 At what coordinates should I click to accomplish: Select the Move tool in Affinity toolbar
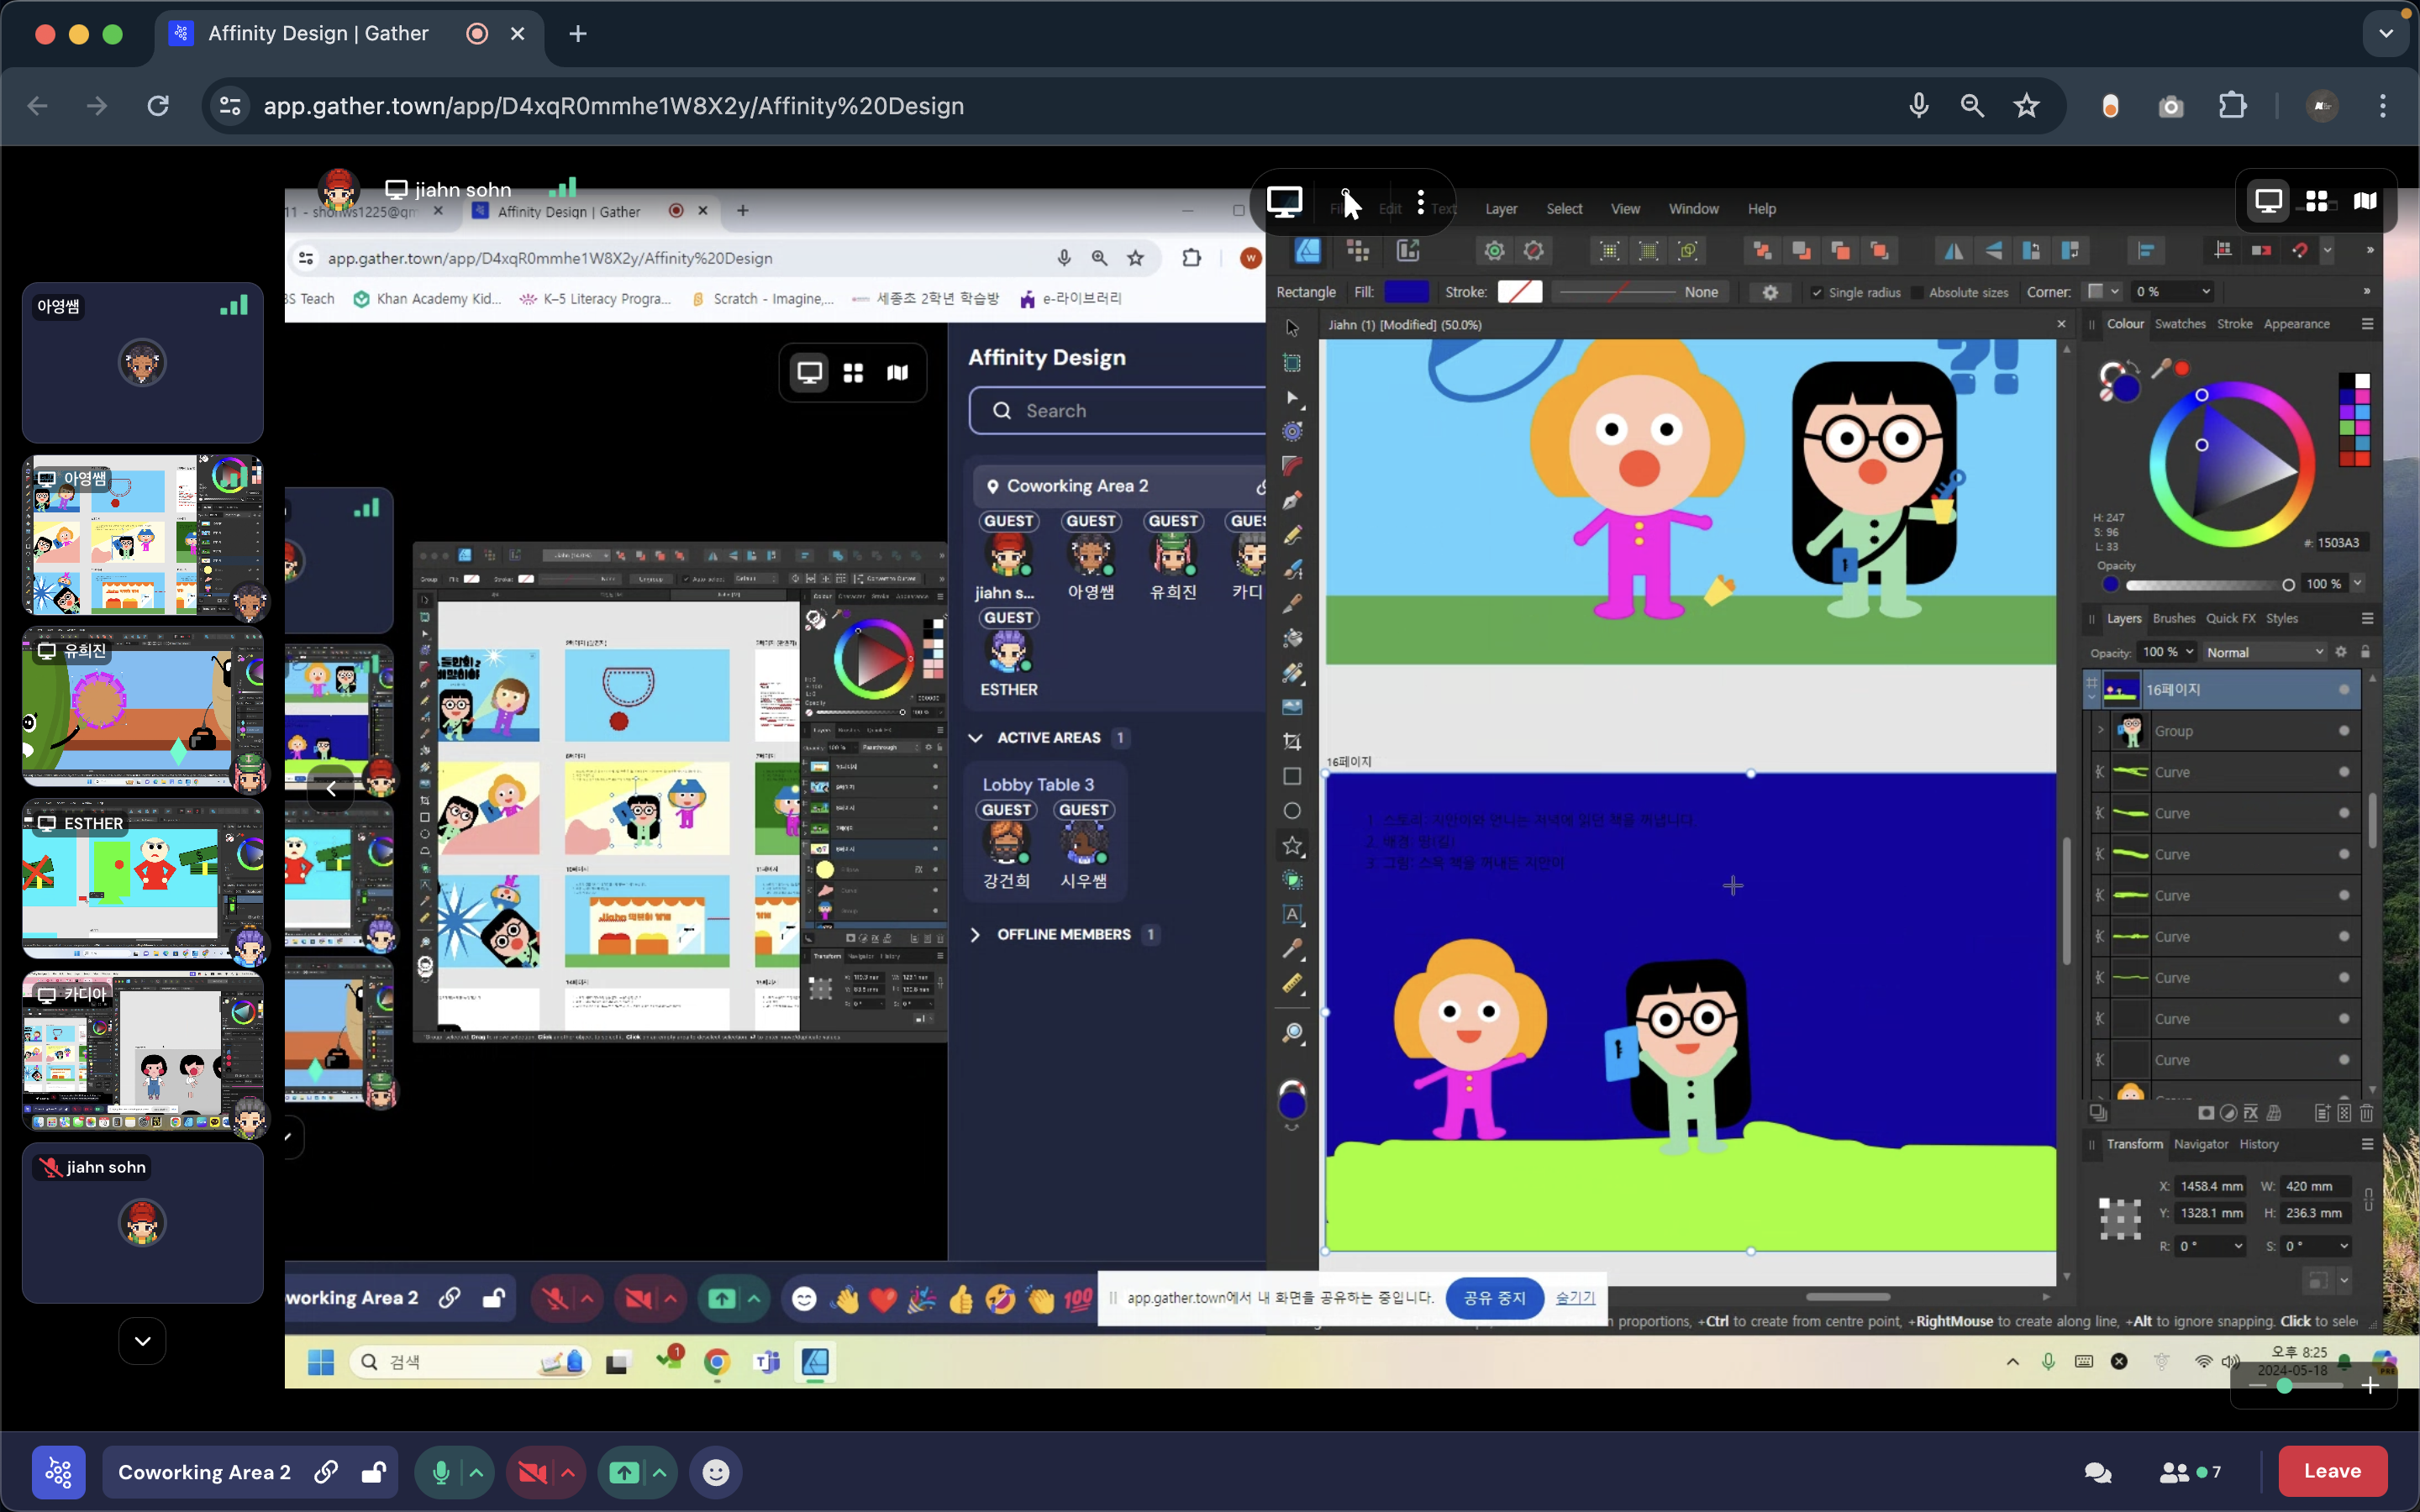[1292, 328]
